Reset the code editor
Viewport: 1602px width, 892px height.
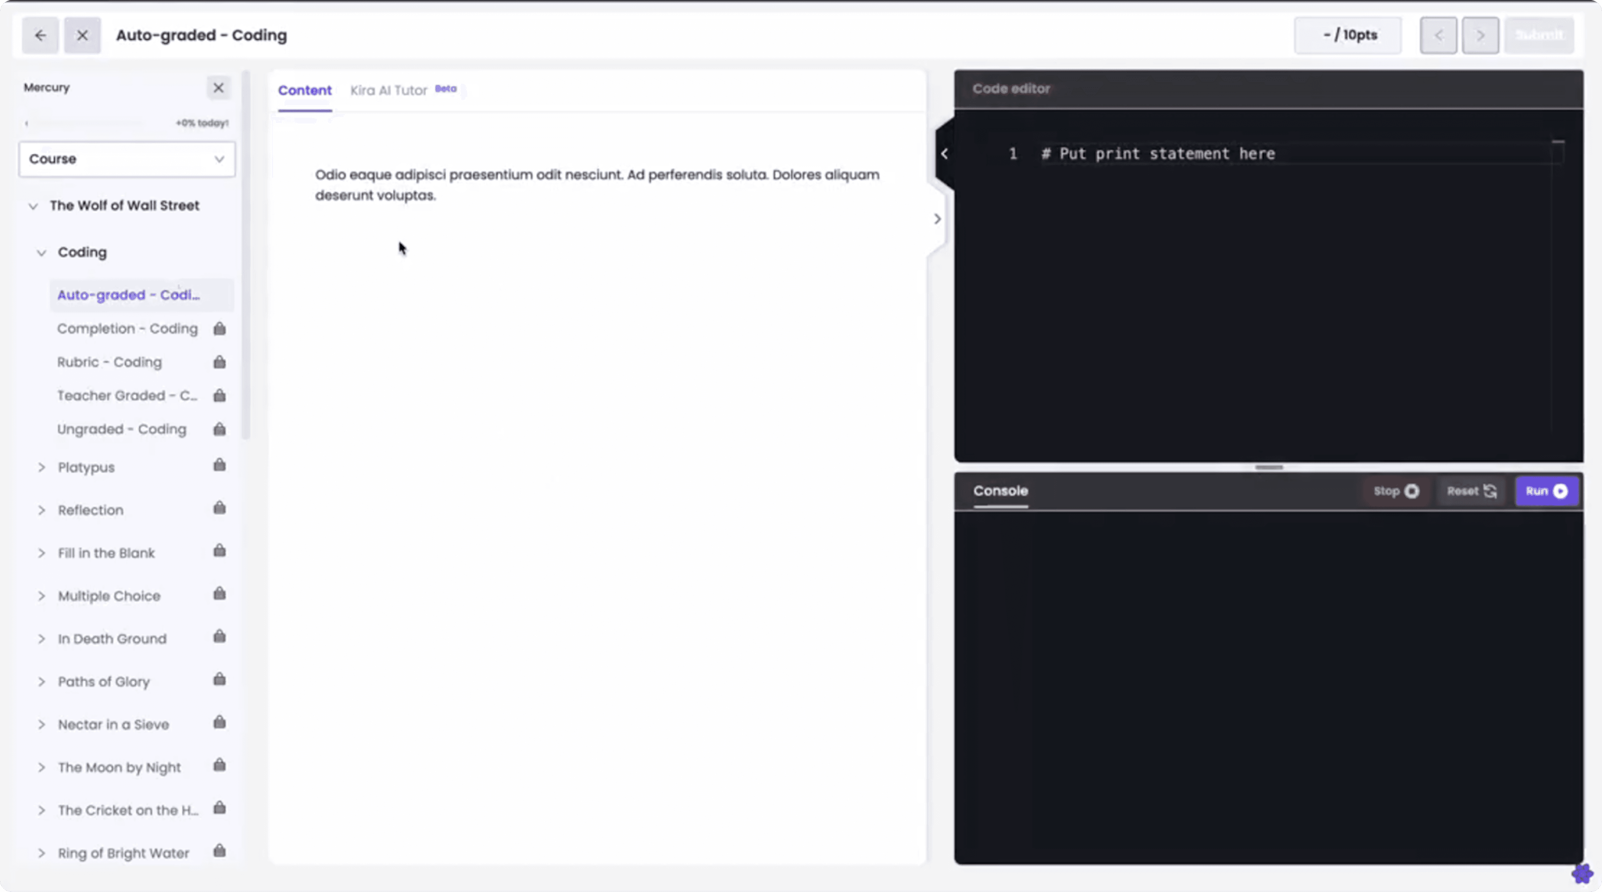1471,491
